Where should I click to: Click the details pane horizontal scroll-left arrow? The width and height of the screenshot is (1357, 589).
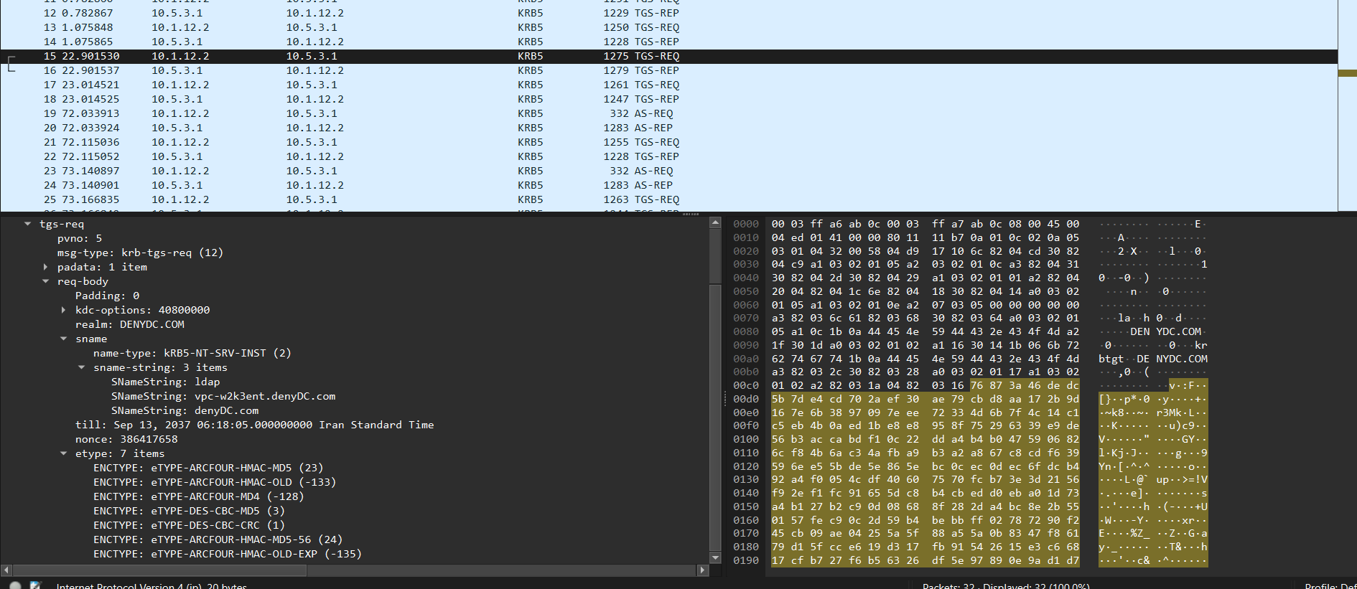pyautogui.click(x=6, y=570)
